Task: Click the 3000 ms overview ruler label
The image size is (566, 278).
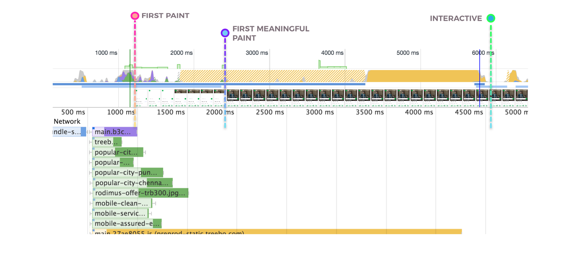Action: 257,53
